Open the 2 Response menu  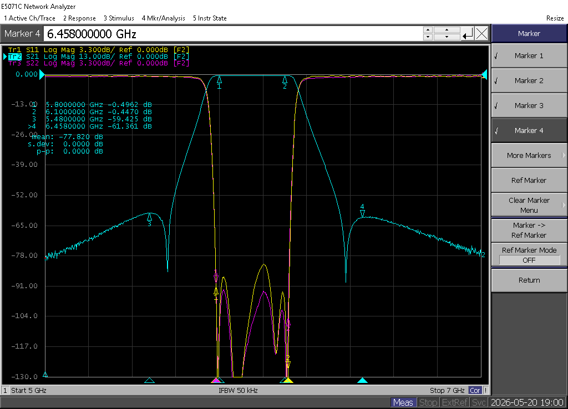[79, 18]
